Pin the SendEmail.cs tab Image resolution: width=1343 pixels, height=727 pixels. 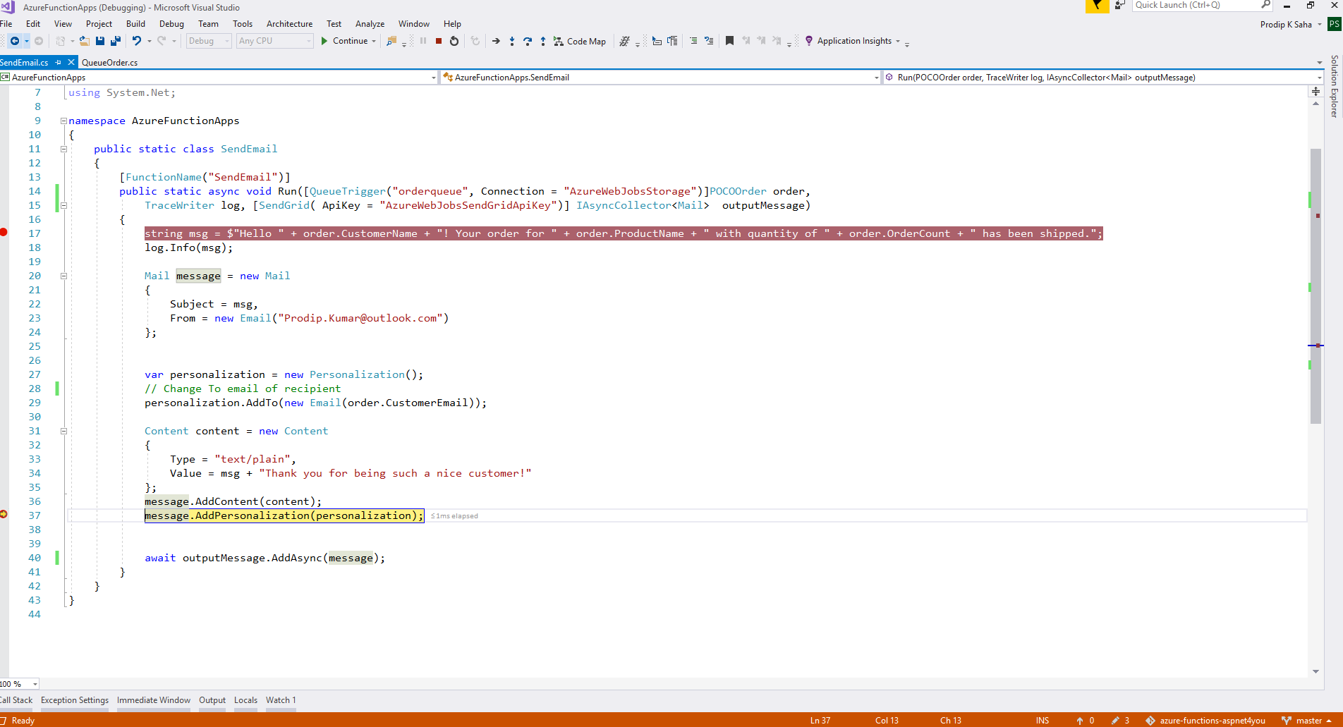(x=59, y=63)
